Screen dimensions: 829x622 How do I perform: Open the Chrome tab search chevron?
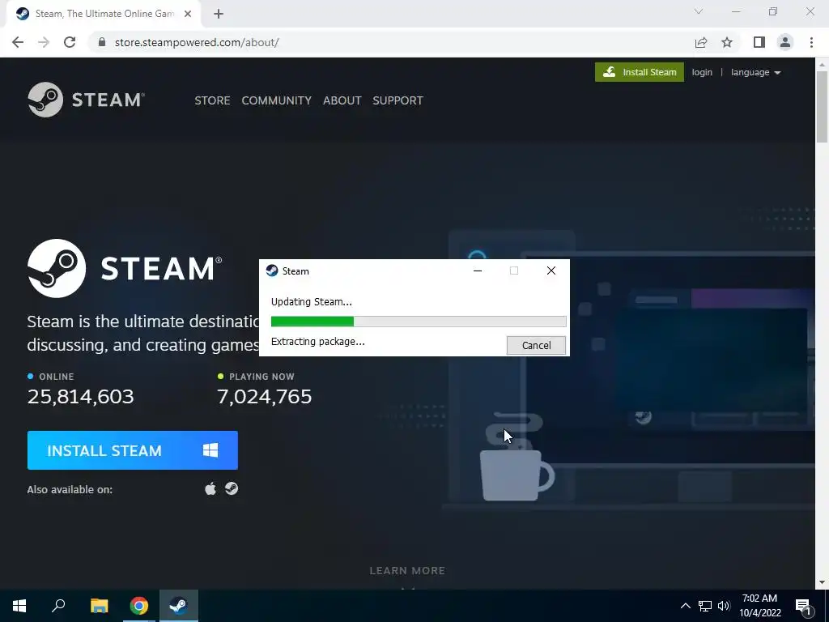(699, 11)
